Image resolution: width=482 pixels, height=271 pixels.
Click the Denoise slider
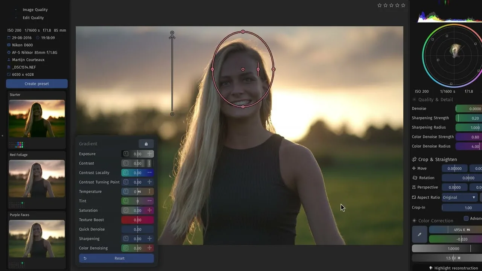tap(469, 108)
